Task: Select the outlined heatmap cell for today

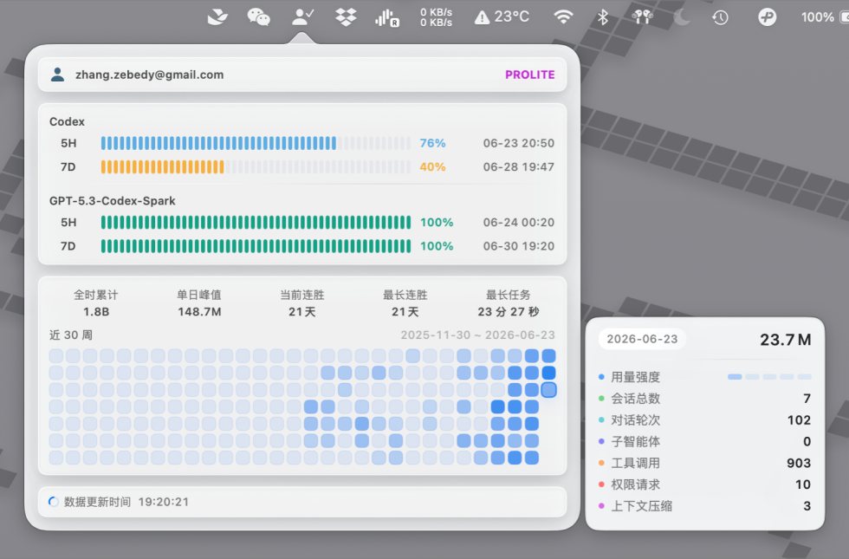Action: coord(548,390)
